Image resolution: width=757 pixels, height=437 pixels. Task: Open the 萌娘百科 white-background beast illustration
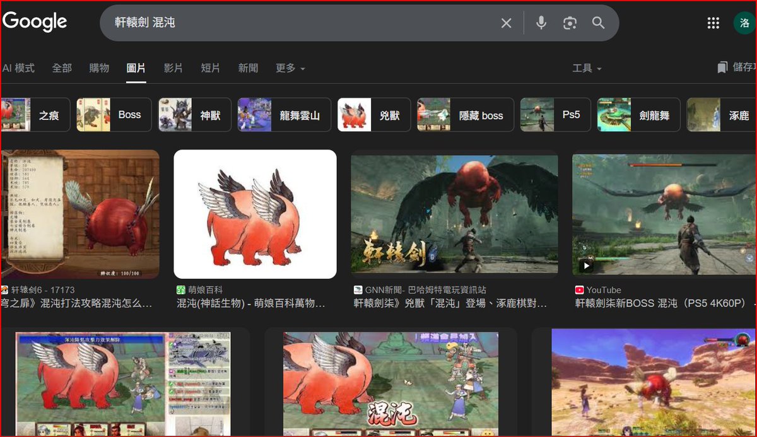255,214
